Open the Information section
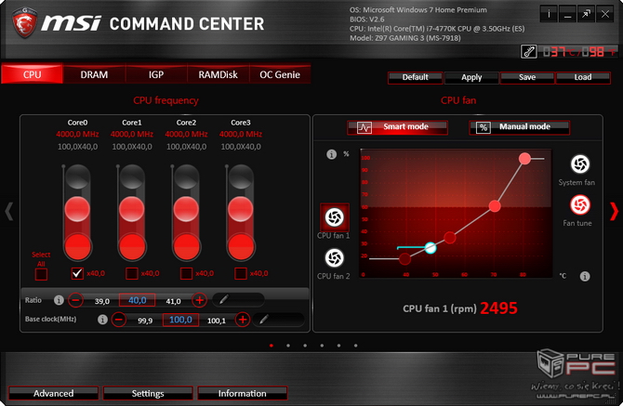This screenshot has width=623, height=406. click(243, 393)
